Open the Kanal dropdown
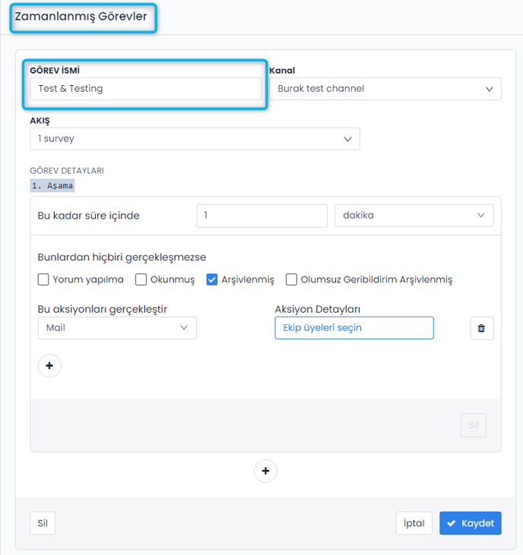 [x=385, y=89]
